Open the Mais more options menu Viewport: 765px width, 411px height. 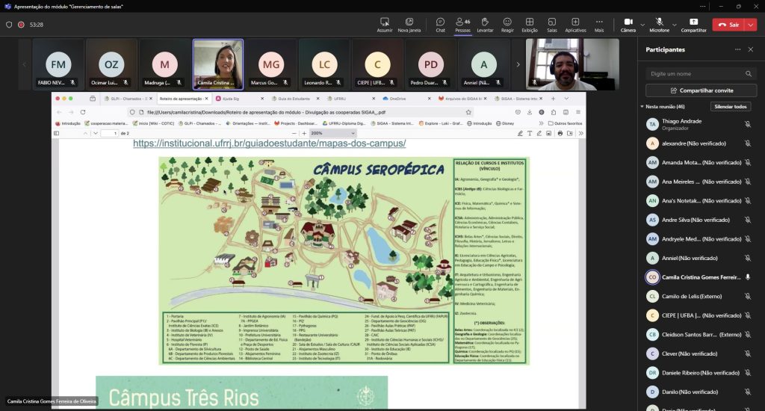click(x=599, y=25)
